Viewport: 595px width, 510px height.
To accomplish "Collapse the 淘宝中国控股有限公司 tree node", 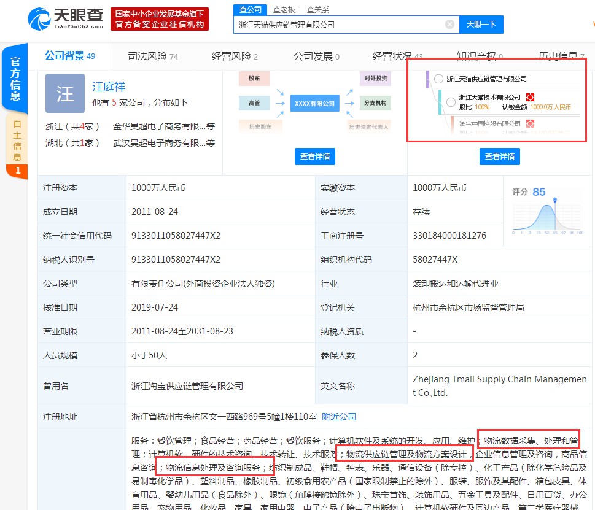I will pos(451,123).
